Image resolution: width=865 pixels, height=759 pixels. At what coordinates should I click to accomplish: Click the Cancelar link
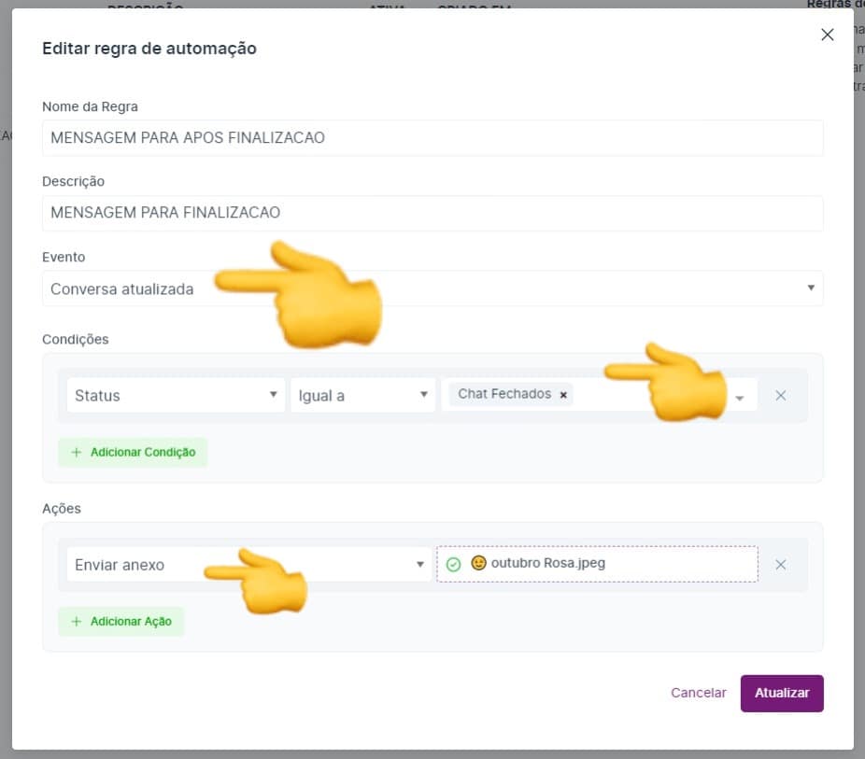(698, 693)
